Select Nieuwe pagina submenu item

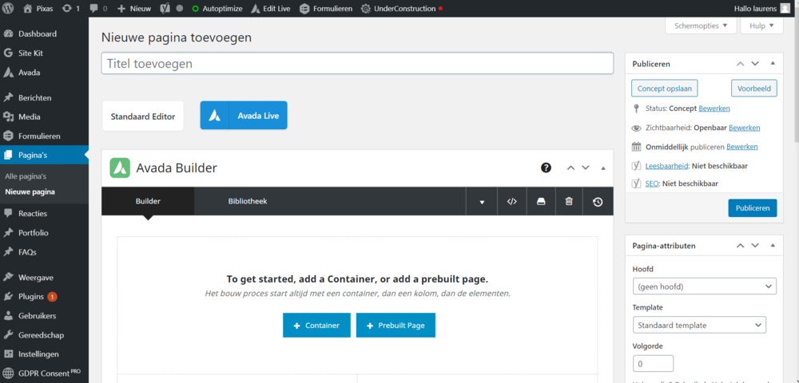click(x=30, y=192)
